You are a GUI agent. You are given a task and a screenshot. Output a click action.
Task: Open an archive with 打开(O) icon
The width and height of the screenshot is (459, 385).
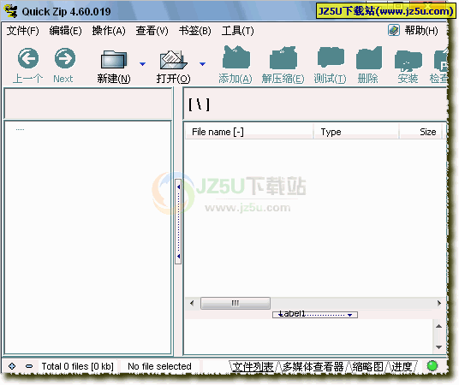point(173,60)
